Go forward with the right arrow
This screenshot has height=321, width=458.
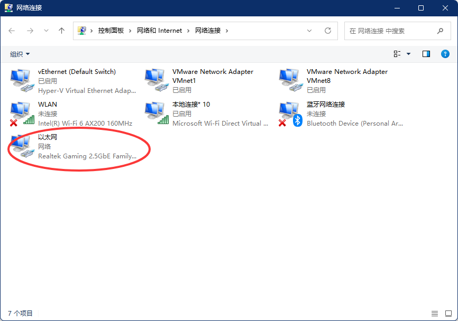click(30, 31)
